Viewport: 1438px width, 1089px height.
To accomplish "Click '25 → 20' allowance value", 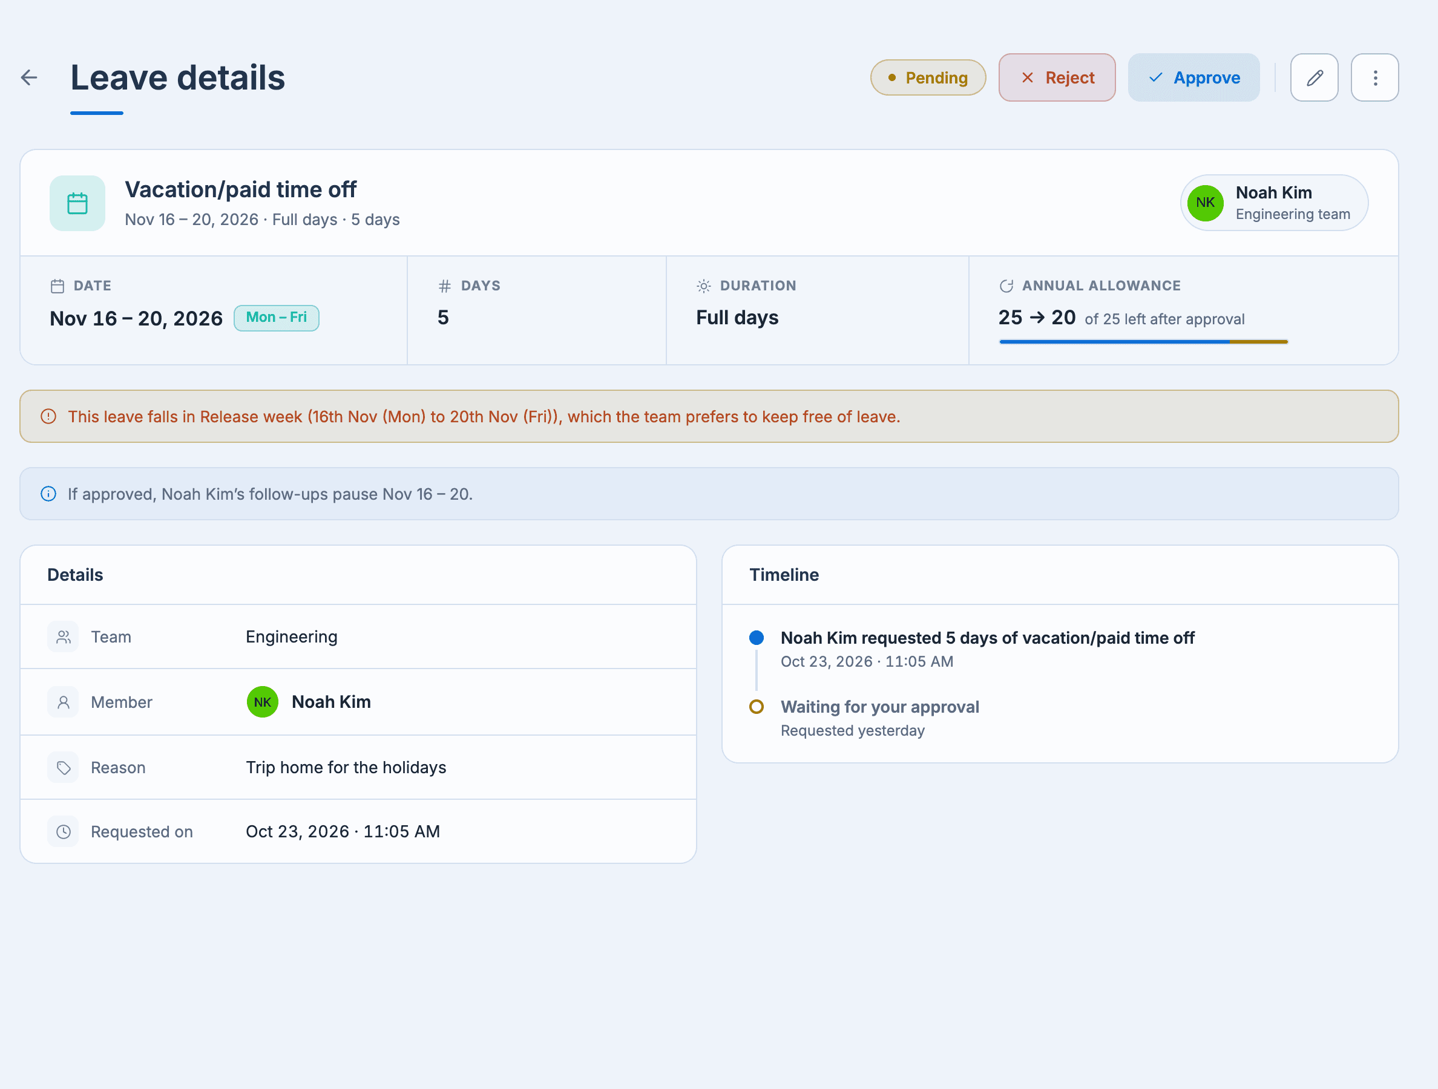I will pos(1037,317).
